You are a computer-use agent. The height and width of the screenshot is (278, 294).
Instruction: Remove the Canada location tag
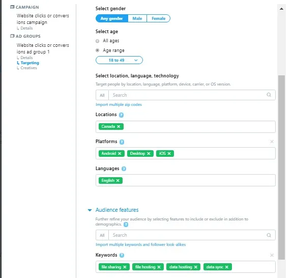tap(119, 126)
